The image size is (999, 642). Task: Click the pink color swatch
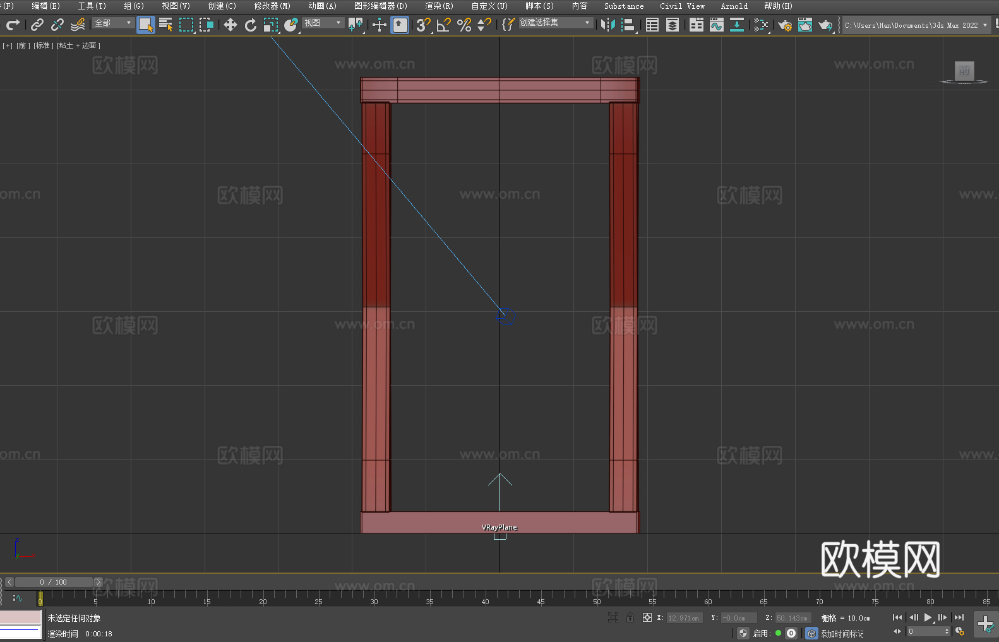coord(20,617)
